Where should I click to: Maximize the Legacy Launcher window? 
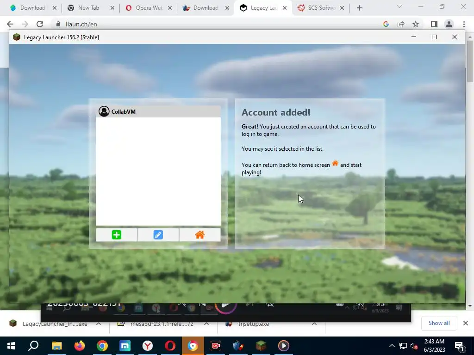(434, 37)
